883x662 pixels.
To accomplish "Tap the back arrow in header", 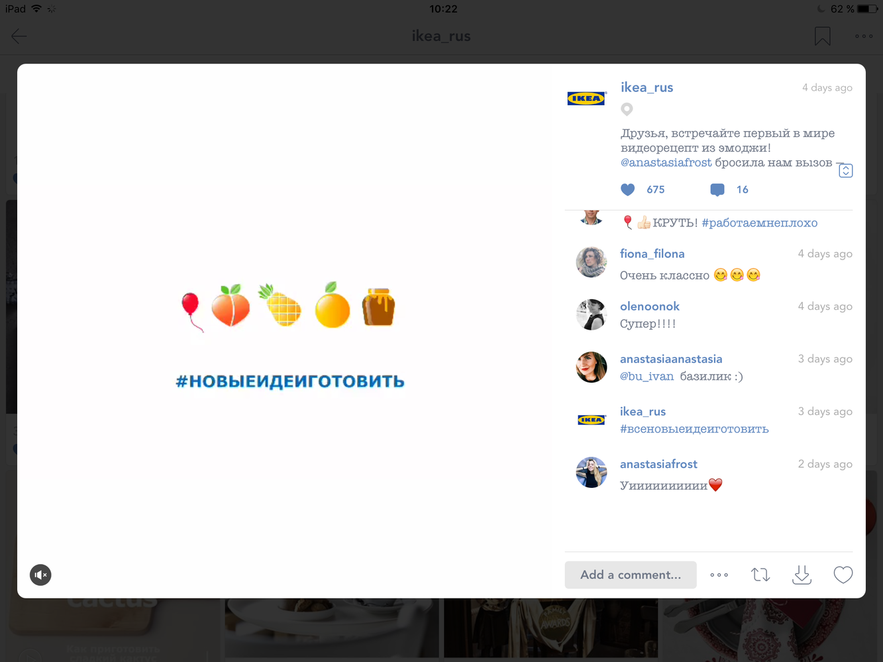I will [x=19, y=36].
